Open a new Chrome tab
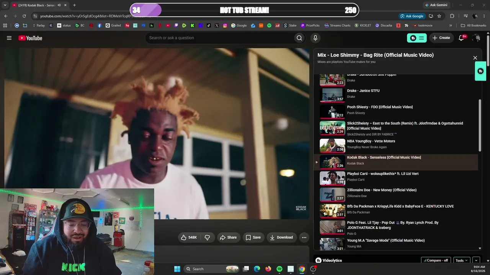 tap(74, 5)
